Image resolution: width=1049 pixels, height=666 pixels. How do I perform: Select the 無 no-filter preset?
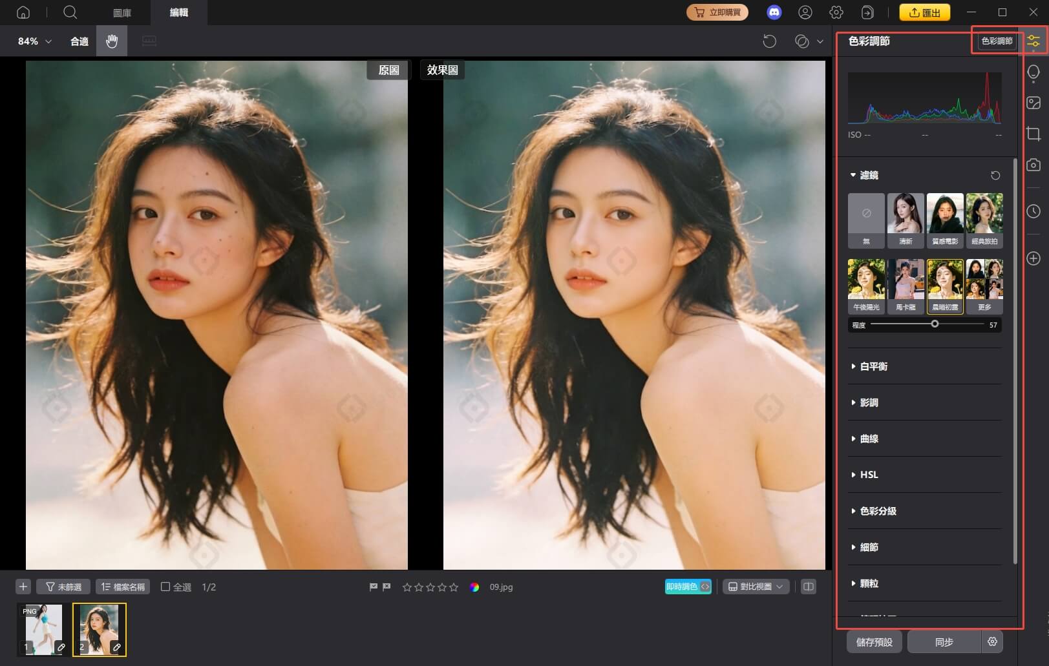(866, 220)
